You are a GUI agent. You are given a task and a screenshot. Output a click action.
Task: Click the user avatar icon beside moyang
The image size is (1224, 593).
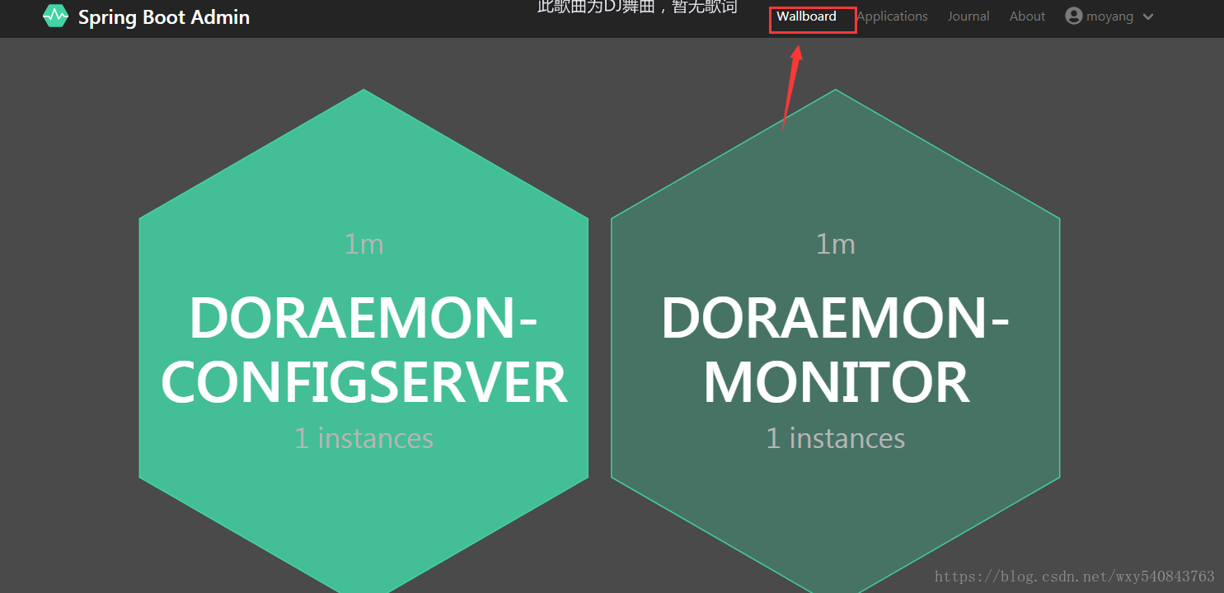point(1073,16)
